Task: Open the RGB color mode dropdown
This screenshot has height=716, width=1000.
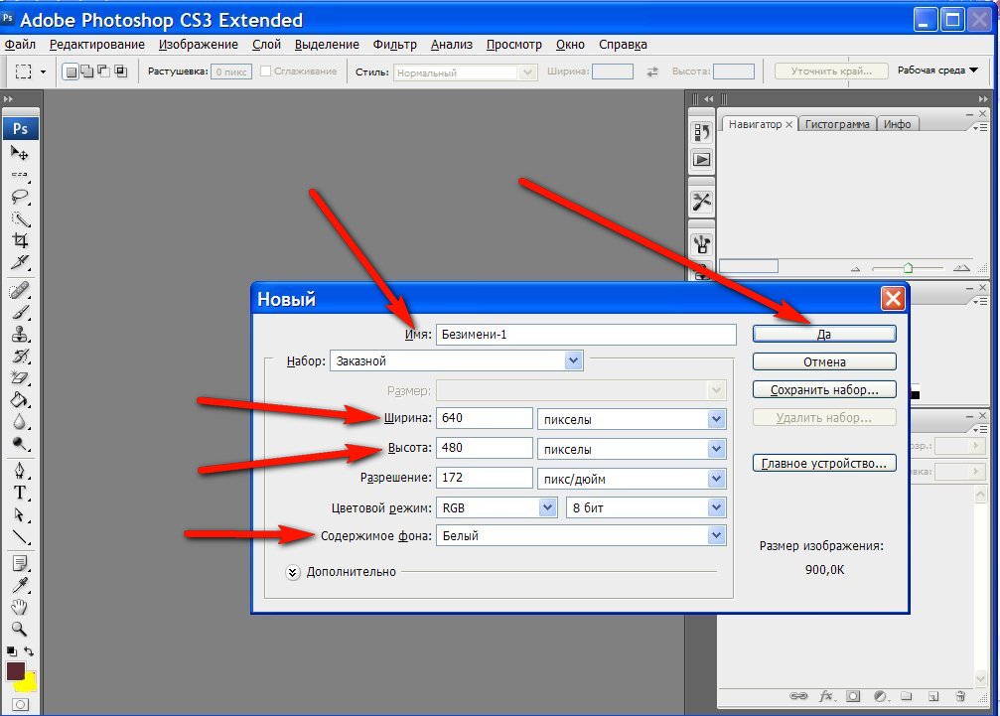Action: tap(547, 507)
